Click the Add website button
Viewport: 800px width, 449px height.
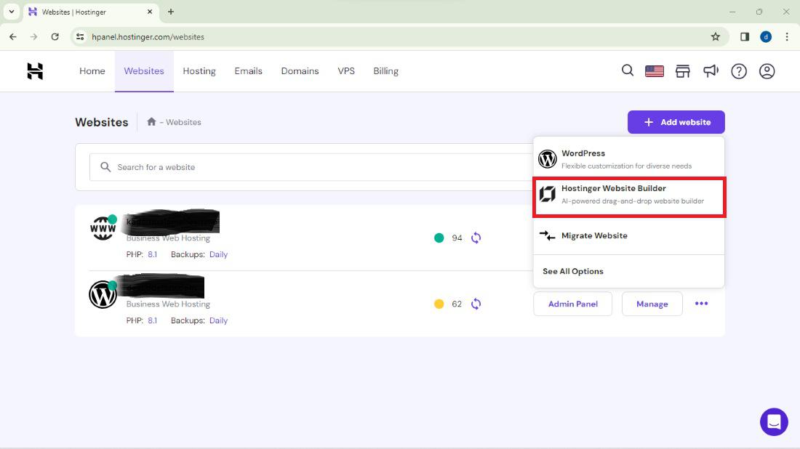676,122
